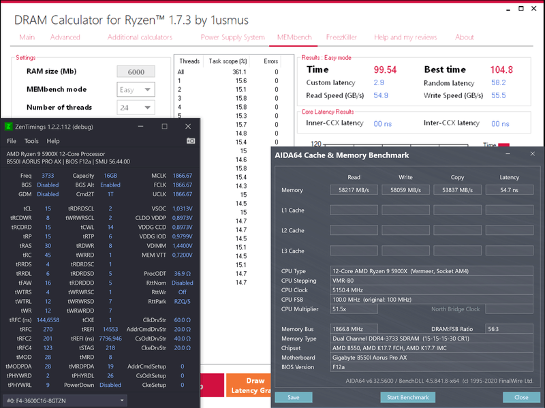Click the Motherboard field Gigabyte B550I
The image size is (545, 408).
pos(431,358)
